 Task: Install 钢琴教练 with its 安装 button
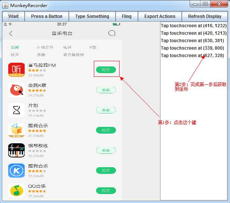click(106, 150)
